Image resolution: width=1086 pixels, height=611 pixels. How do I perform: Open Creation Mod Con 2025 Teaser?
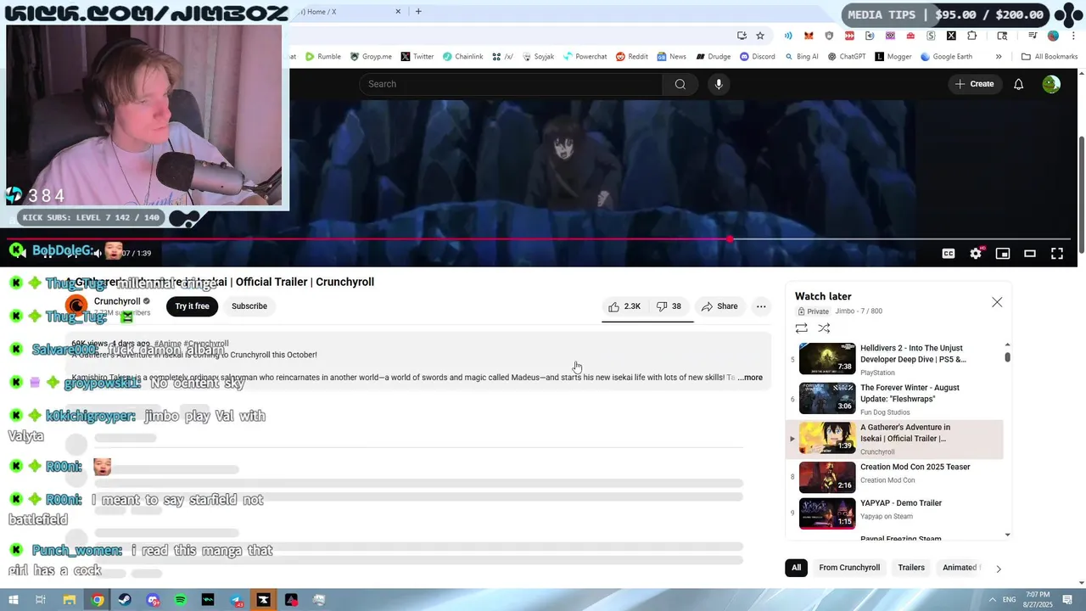pos(915,467)
